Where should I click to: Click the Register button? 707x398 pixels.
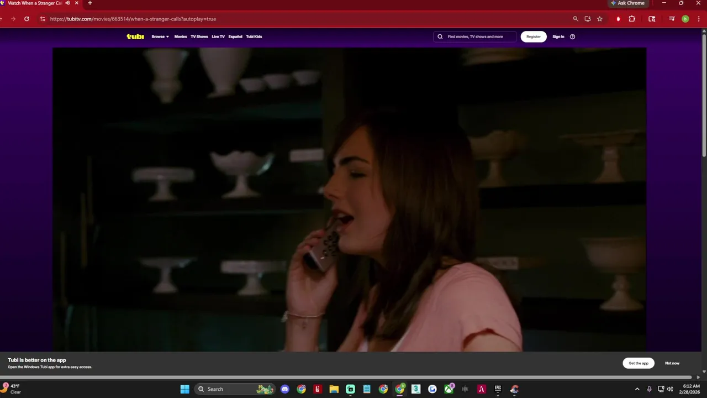pyautogui.click(x=534, y=36)
